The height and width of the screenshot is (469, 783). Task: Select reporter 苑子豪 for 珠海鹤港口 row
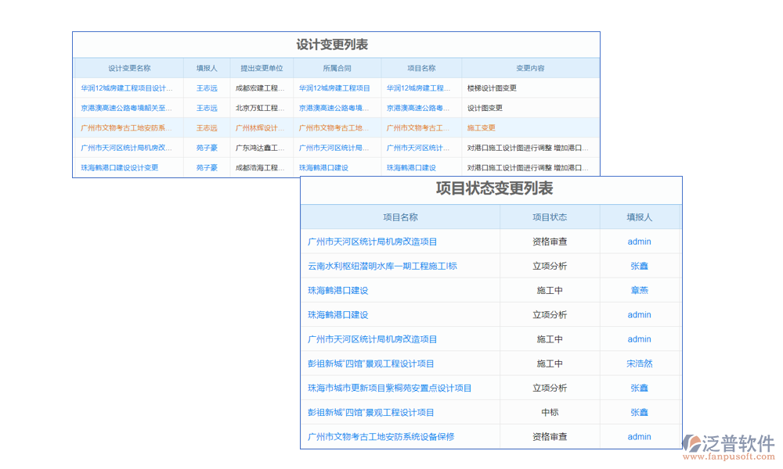point(205,166)
